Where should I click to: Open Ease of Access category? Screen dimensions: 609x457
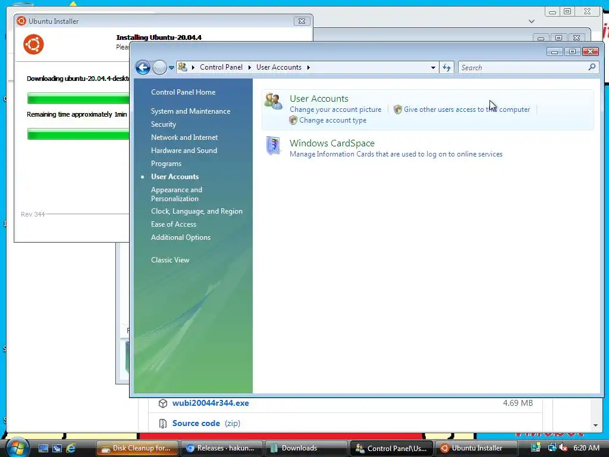[174, 224]
